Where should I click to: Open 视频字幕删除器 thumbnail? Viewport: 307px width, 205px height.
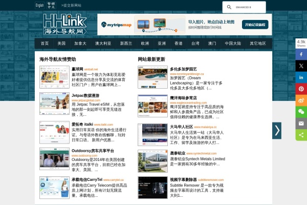152,188
